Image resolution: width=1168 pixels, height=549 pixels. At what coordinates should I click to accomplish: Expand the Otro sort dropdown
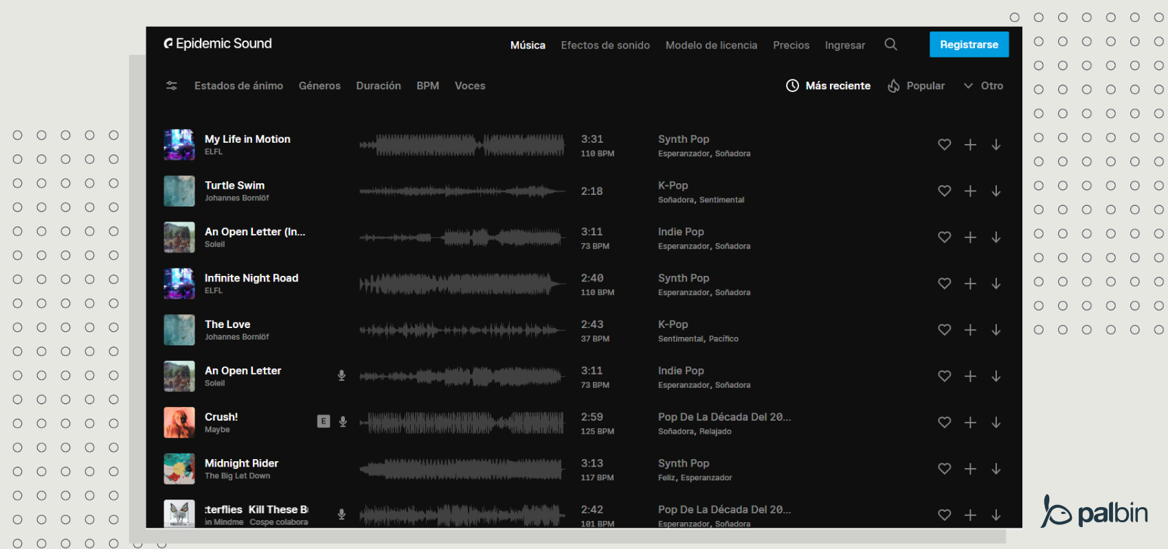point(983,86)
